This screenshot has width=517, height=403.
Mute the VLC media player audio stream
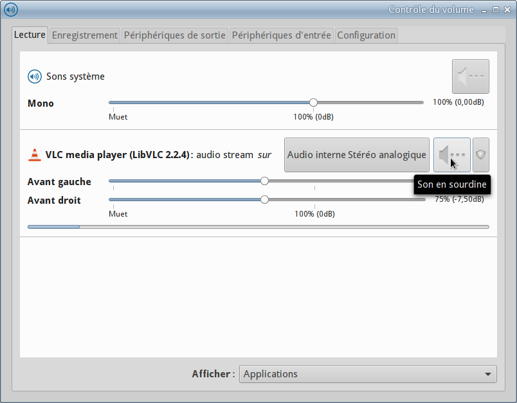(x=451, y=155)
